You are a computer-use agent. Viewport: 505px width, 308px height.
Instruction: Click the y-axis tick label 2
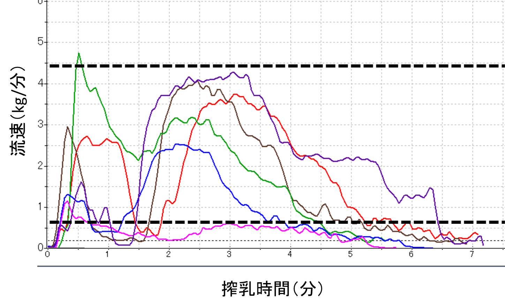coord(41,166)
